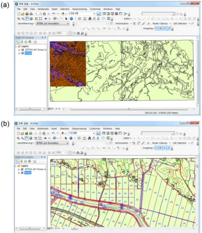Select Identify info tool in window (a)
Screen dimensions: 202x233
click(71, 19)
